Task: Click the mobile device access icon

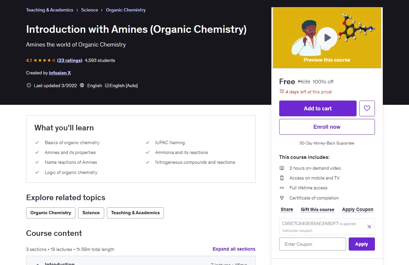Action: point(282,178)
